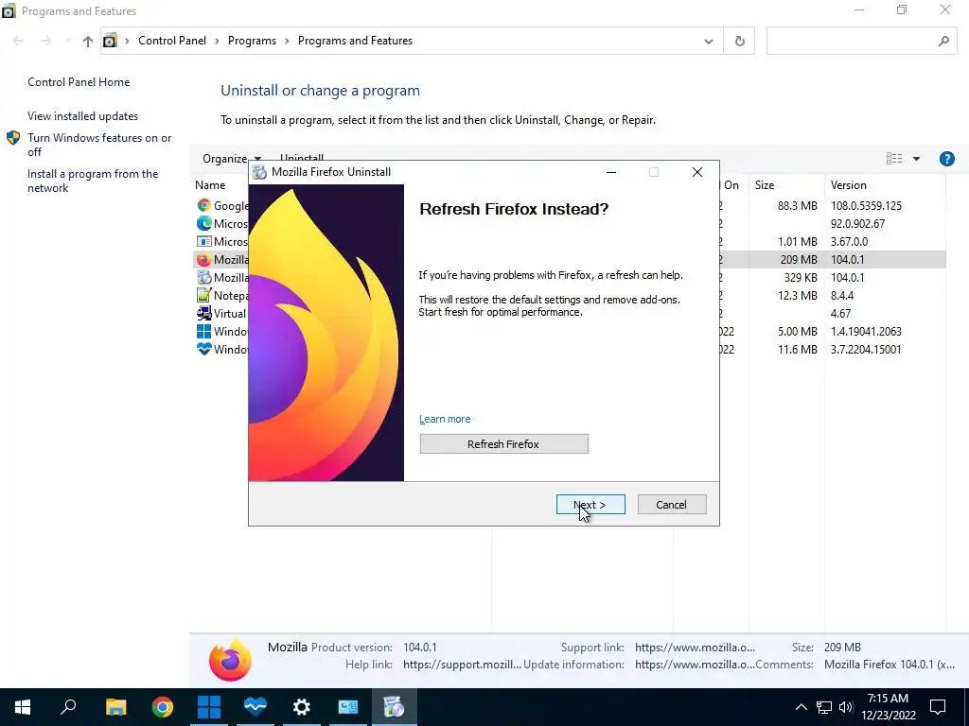Viewport: 969px width, 726px height.
Task: Click the Google Chrome icon in the programs list
Action: (203, 205)
